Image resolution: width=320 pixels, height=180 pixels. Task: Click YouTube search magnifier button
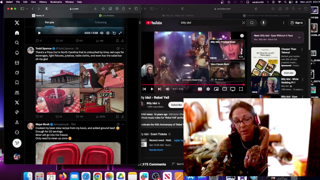pos(252,23)
